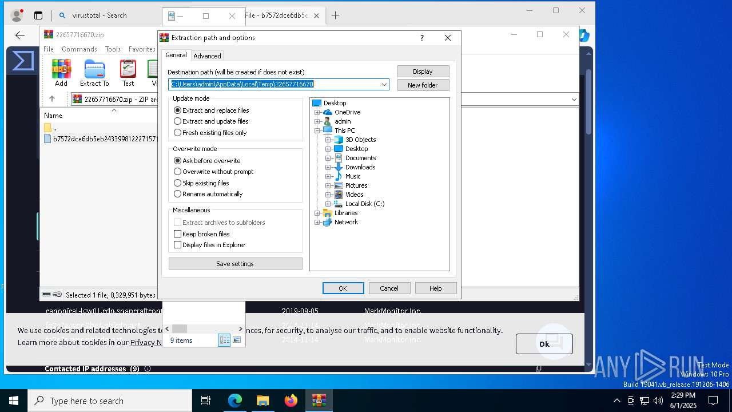Open WinRAR Favorites menu

tap(142, 49)
